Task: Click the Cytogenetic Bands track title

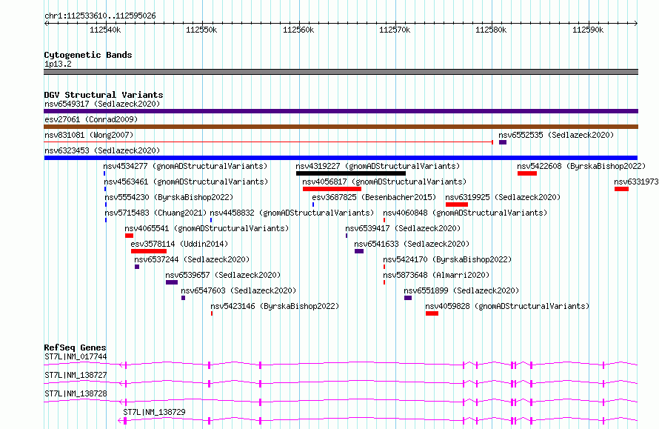Action: click(88, 55)
